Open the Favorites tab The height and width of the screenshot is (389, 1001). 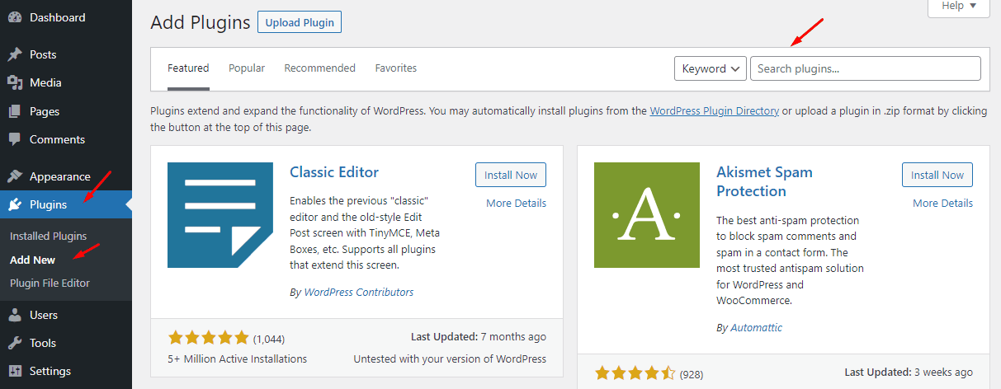click(x=395, y=68)
